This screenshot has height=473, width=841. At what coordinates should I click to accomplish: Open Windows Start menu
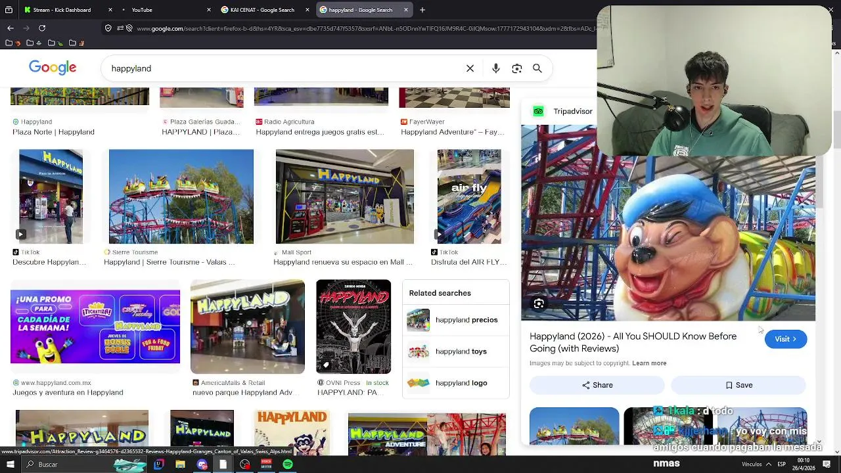coord(11,464)
